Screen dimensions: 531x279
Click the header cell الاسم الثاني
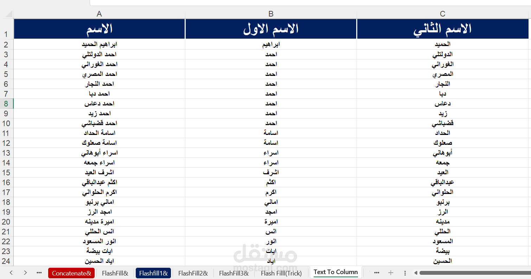coord(442,29)
